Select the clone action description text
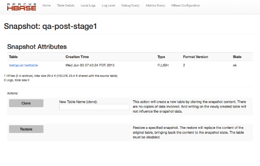260x166 pixels. [189, 106]
